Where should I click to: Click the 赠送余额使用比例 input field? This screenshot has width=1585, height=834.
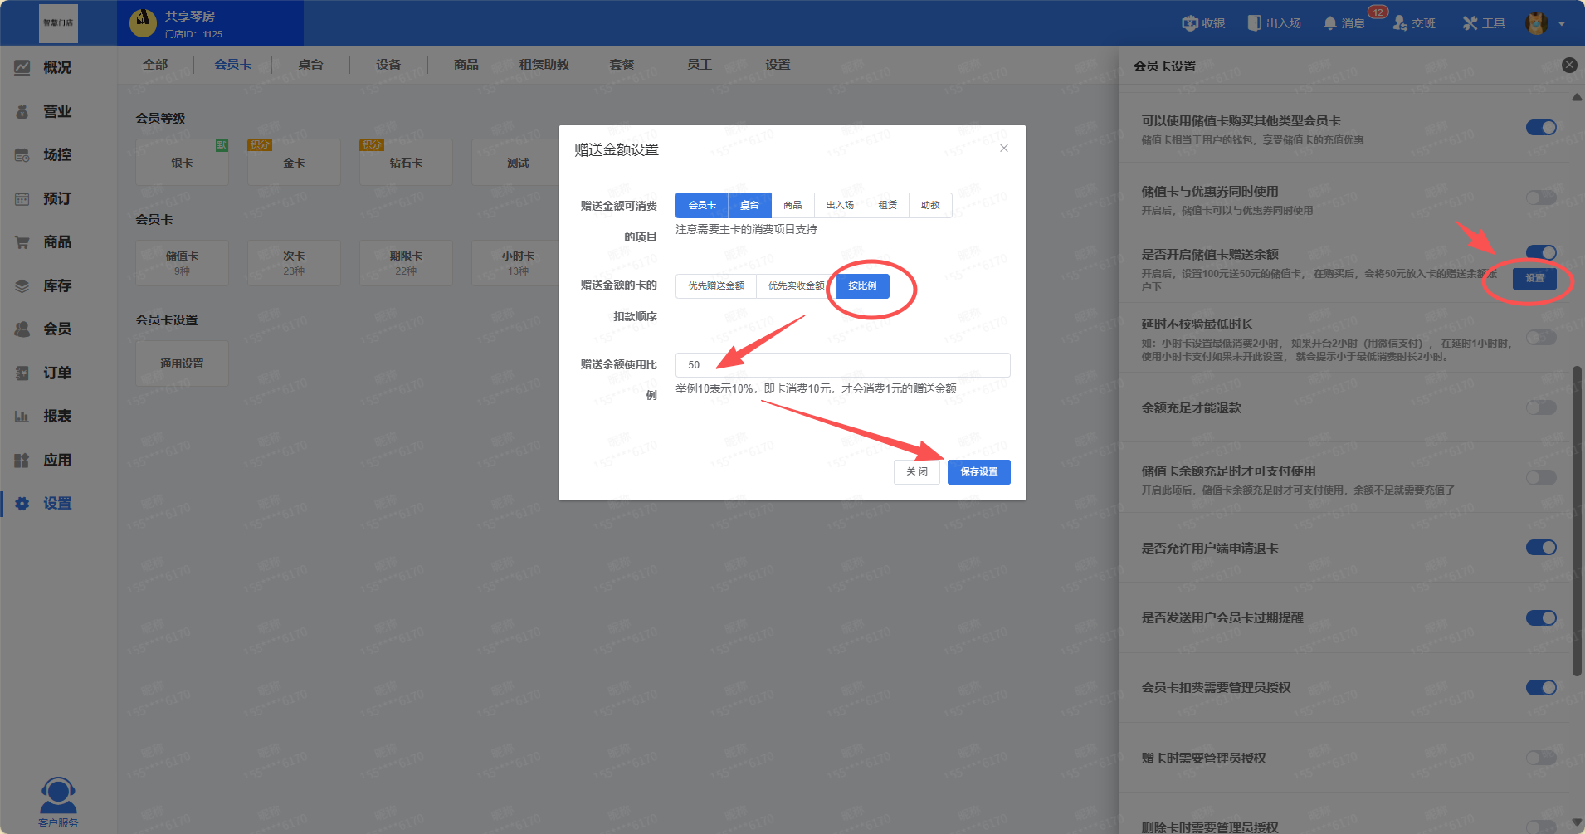click(842, 365)
